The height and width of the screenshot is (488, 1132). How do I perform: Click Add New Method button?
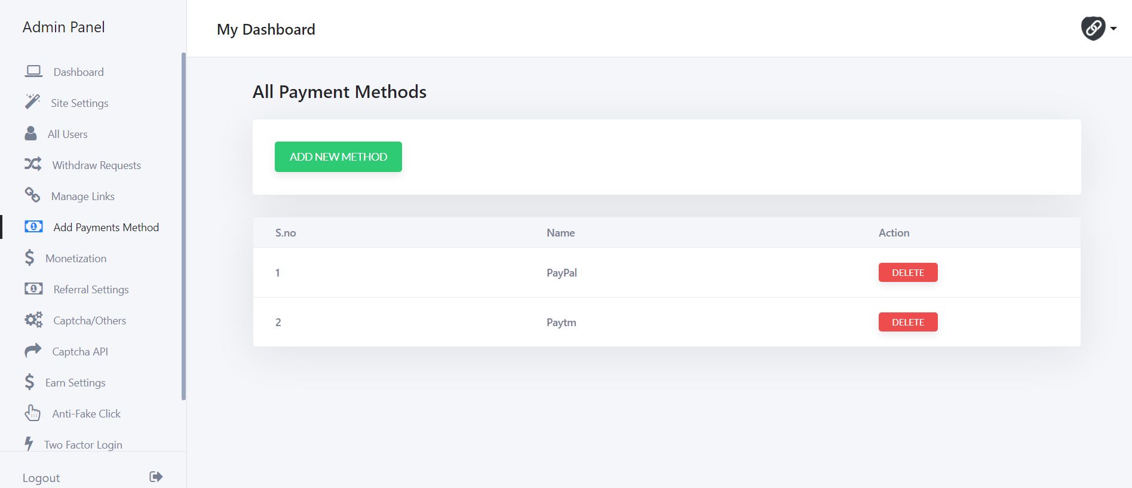(338, 156)
